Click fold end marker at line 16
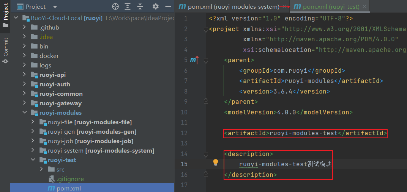 pyautogui.click(x=206, y=174)
